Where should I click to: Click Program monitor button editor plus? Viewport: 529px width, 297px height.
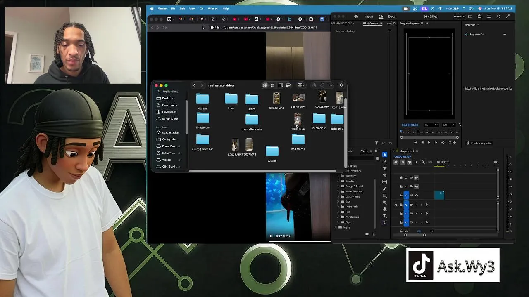click(455, 142)
